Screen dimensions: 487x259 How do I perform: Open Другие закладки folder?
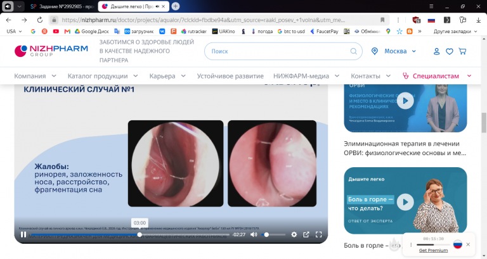click(455, 31)
